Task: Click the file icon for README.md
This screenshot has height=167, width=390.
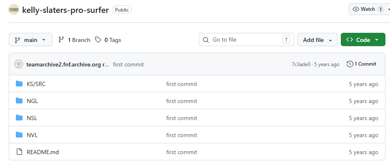Action: click(19, 152)
